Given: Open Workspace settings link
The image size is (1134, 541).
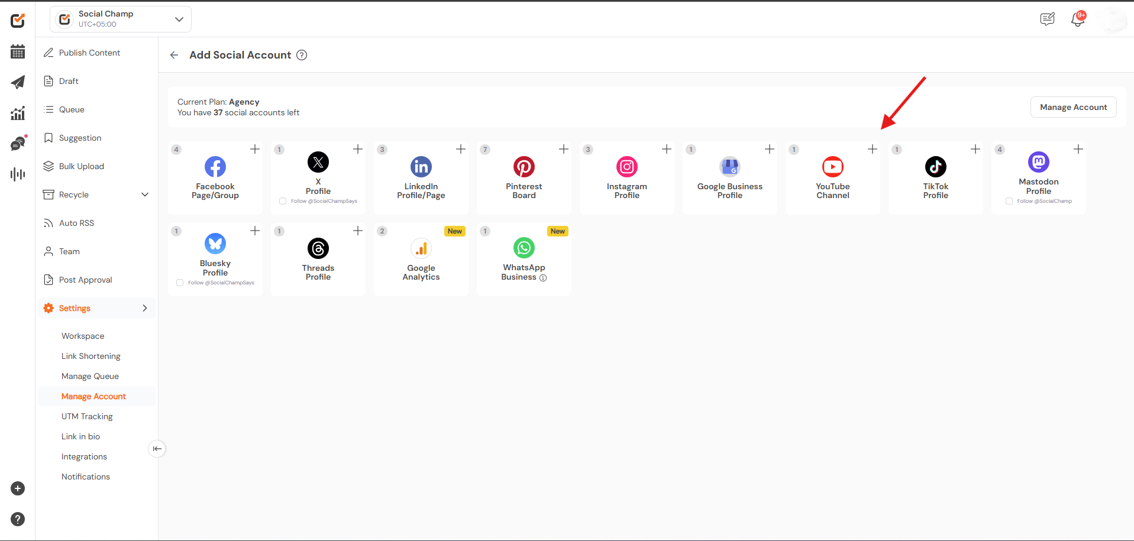Looking at the screenshot, I should point(83,336).
